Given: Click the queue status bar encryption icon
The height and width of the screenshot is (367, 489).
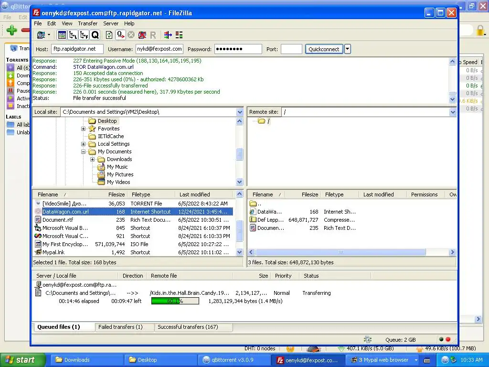Looking at the screenshot, I should tap(368, 340).
